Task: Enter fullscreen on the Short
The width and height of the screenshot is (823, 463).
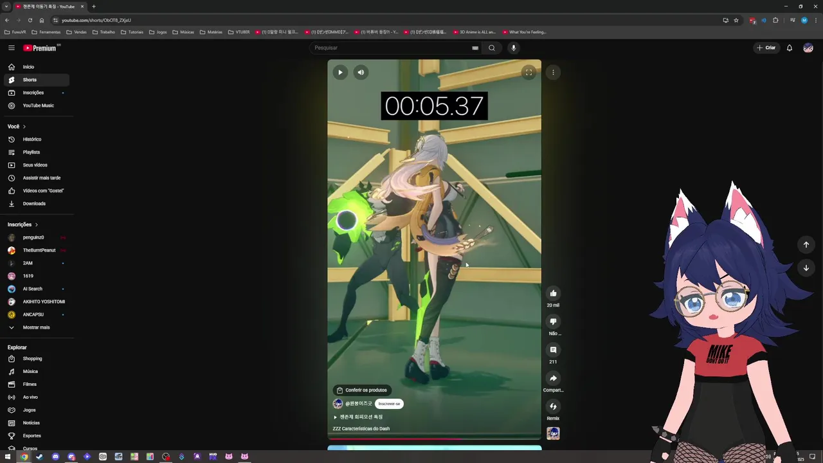Action: pos(529,72)
